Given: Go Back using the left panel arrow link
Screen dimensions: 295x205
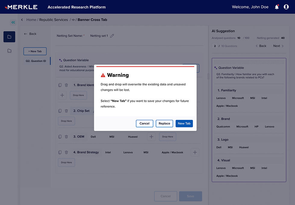Looking at the screenshot, I should [x=30, y=34].
